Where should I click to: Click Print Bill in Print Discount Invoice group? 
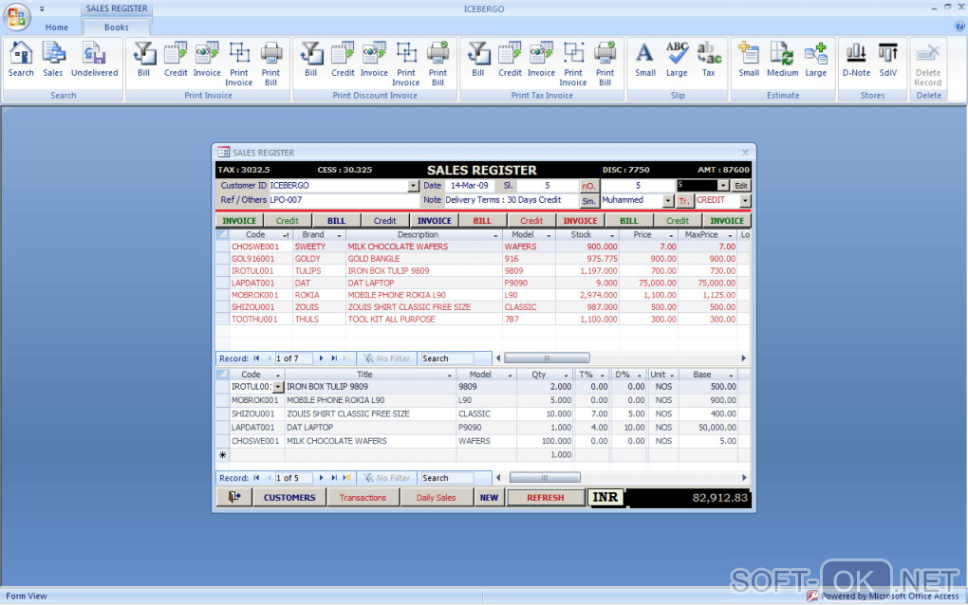438,64
